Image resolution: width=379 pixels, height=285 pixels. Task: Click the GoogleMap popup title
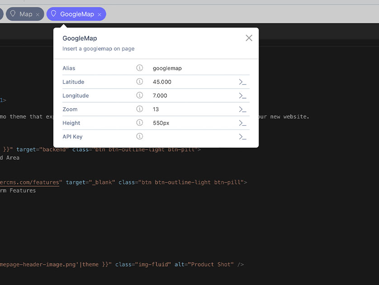(x=80, y=38)
